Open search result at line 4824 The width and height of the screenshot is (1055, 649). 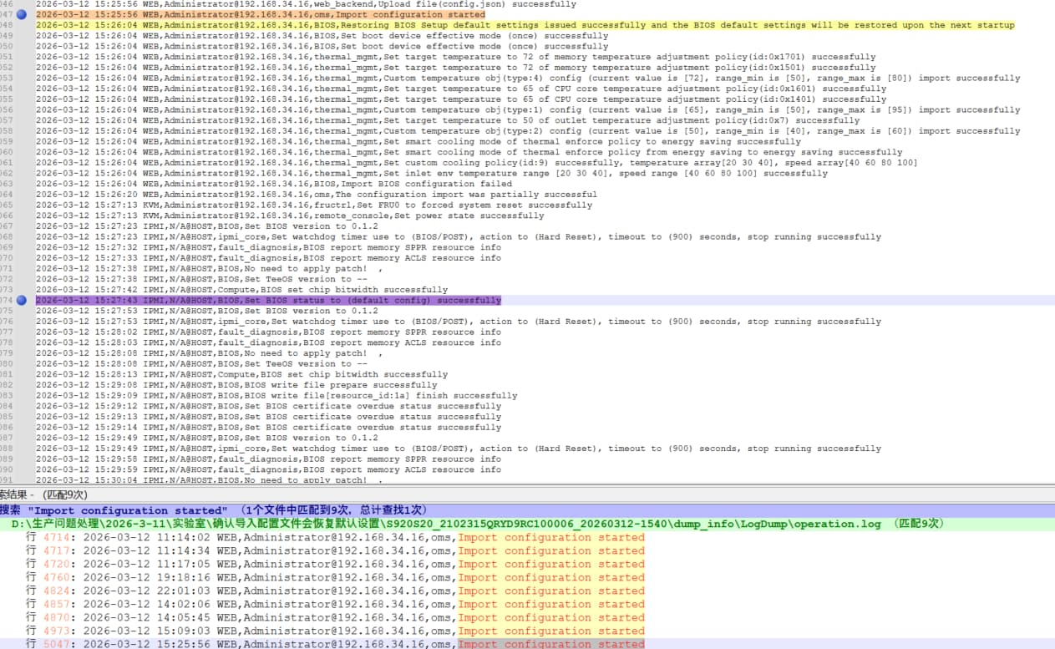pos(334,591)
